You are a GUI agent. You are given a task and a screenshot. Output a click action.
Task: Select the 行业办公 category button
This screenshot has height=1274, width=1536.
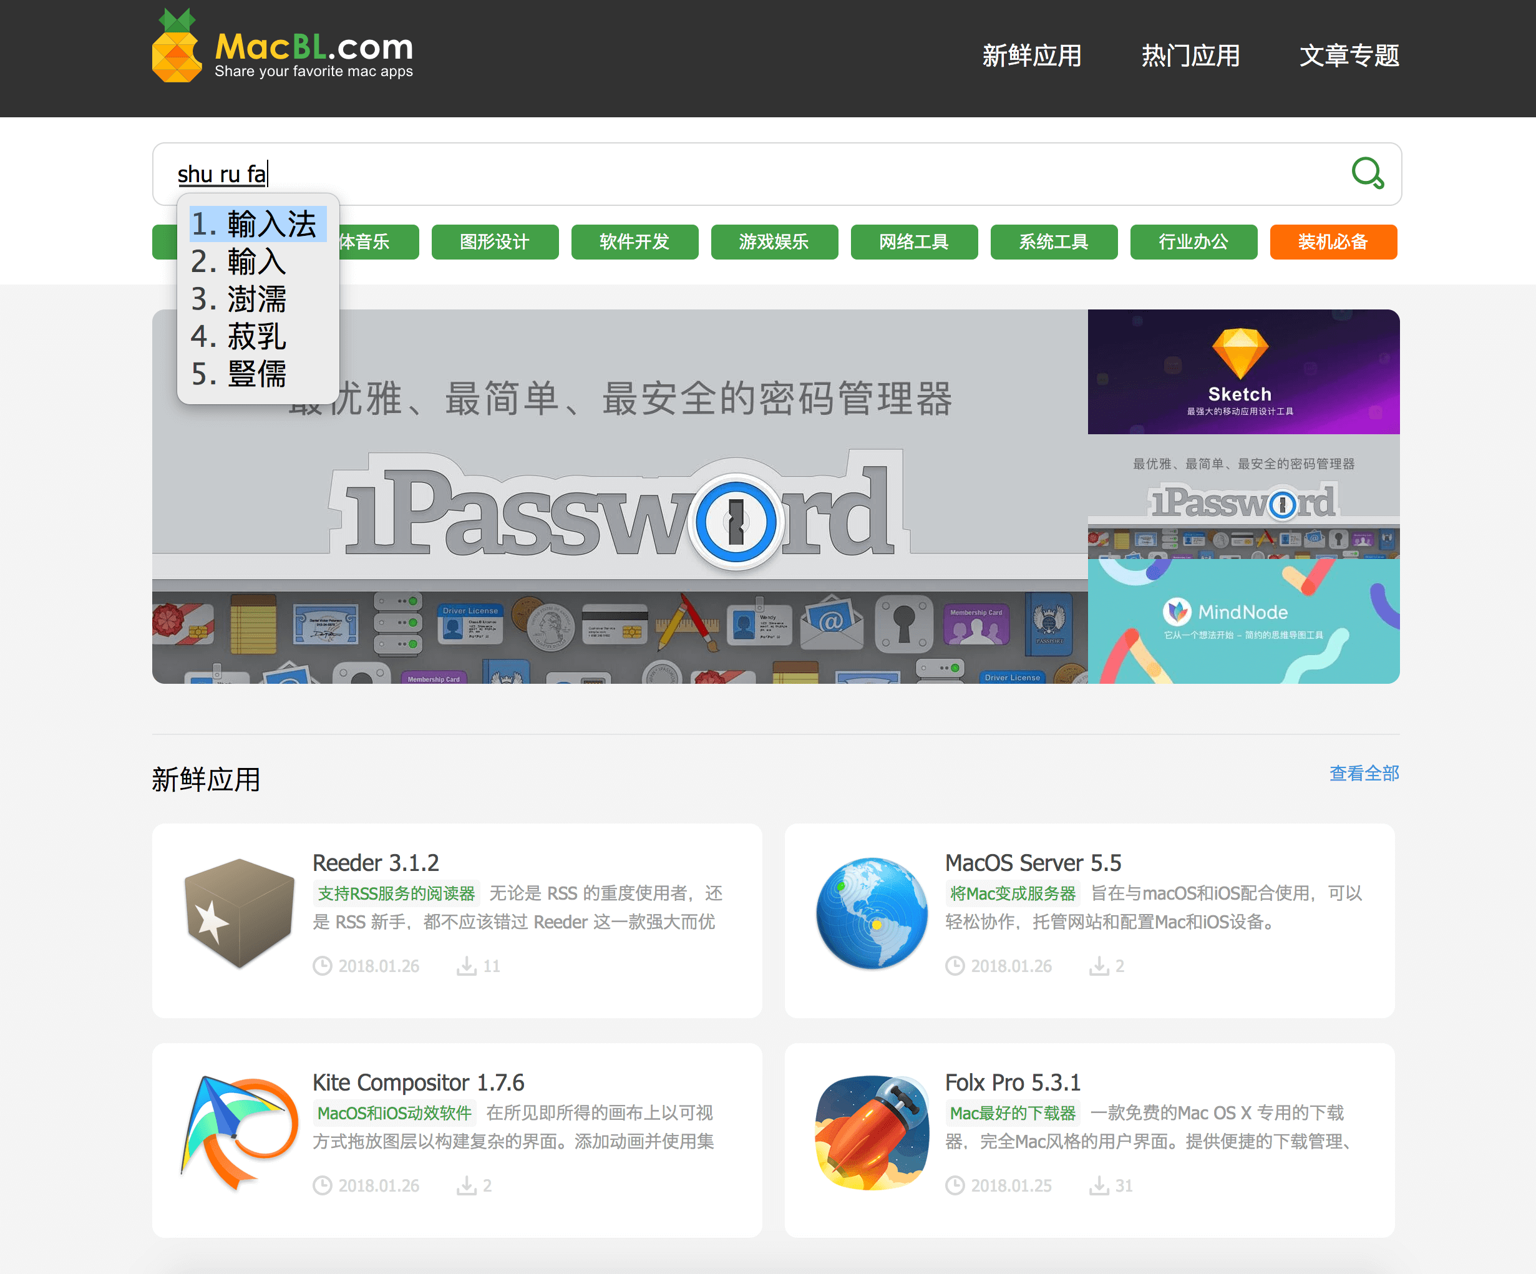pyautogui.click(x=1193, y=242)
